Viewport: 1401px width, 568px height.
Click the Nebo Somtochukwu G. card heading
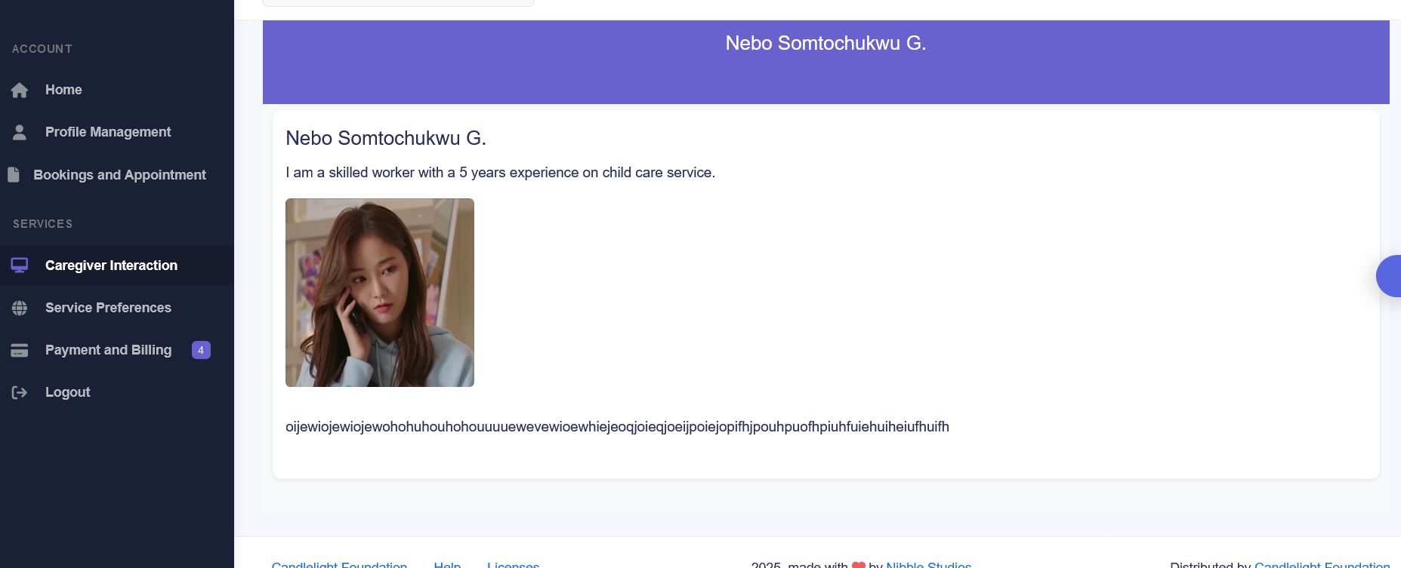[386, 138]
